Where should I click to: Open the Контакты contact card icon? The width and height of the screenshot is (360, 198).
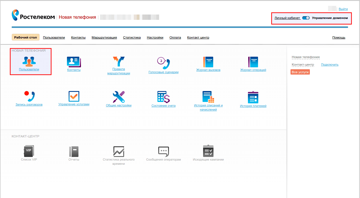pos(74,62)
